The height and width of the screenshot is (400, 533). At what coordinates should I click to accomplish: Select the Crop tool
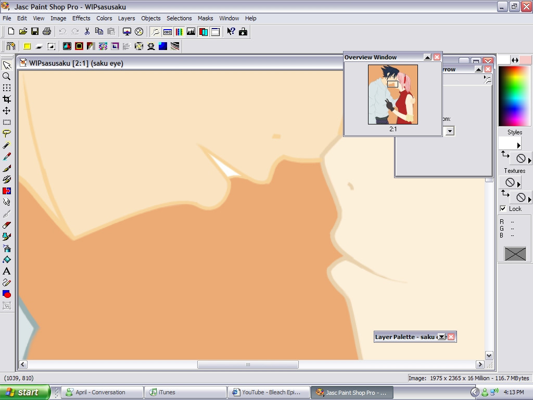coord(7,99)
